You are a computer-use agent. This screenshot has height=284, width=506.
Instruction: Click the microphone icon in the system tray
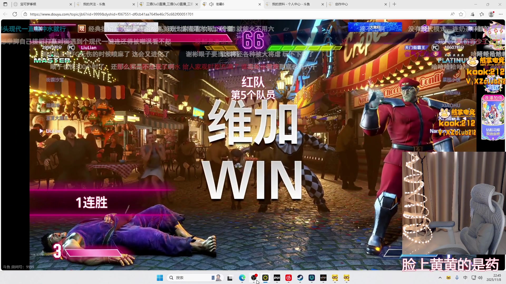(x=457, y=278)
